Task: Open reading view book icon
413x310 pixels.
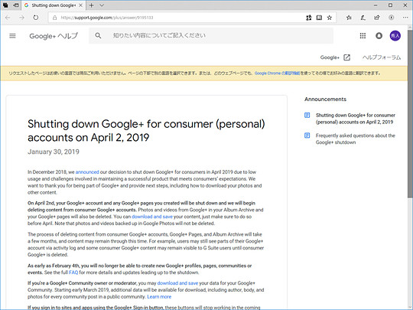Action: (x=319, y=18)
